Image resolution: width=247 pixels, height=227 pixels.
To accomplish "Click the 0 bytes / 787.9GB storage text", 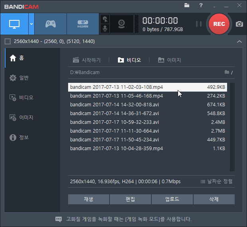I will click(163, 29).
